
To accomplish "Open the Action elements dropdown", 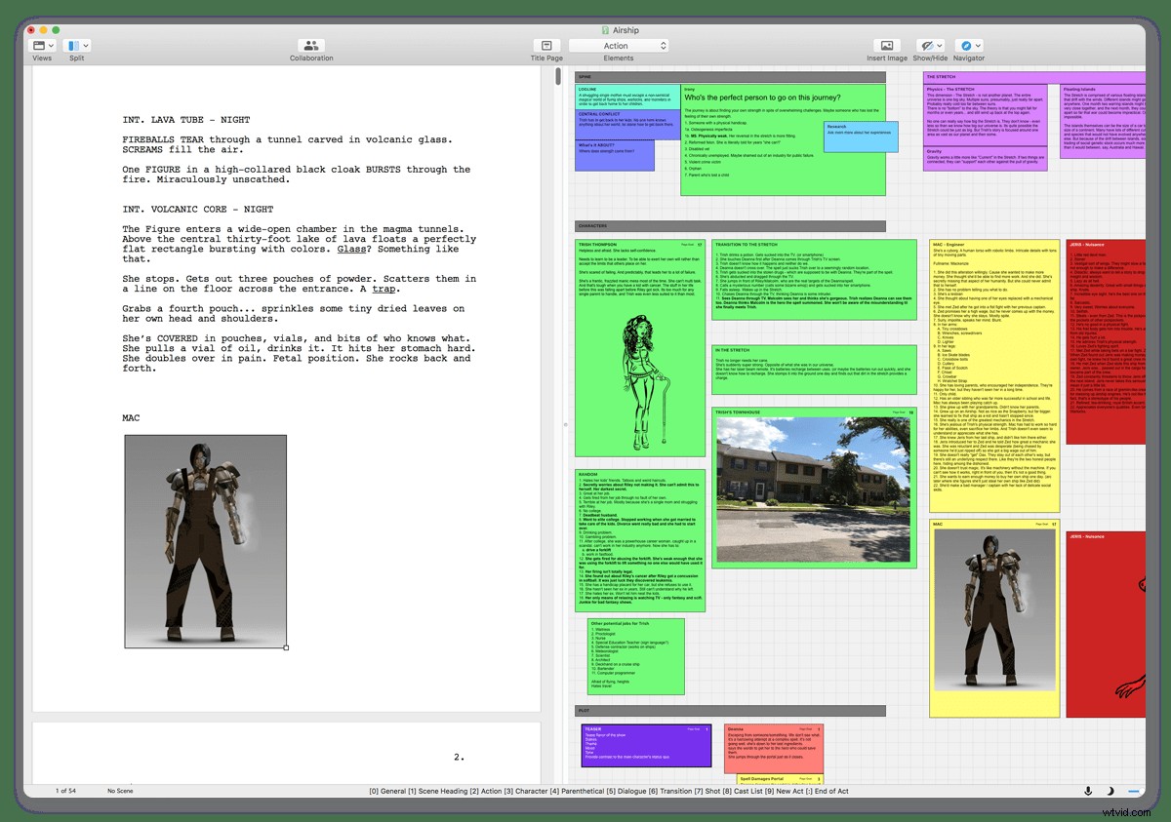I will [619, 46].
